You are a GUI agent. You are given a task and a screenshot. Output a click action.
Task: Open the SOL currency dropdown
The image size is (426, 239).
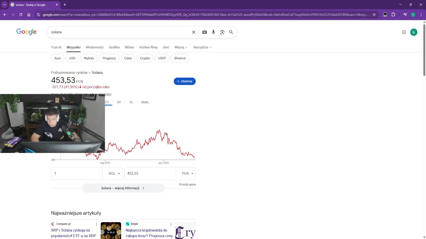[113, 174]
